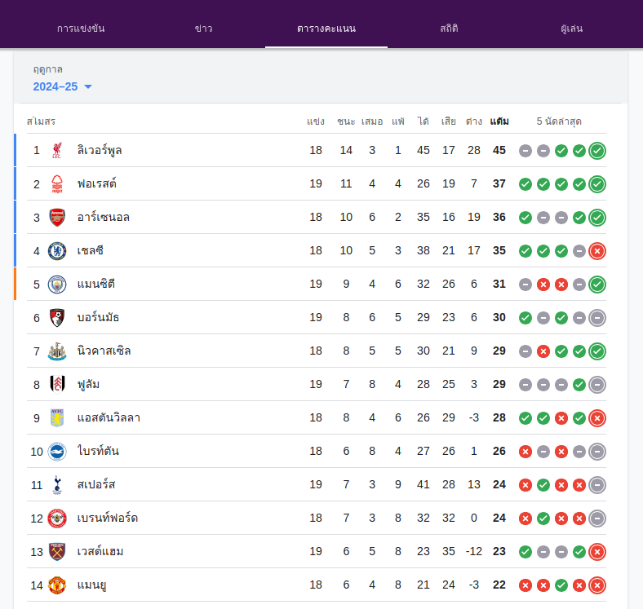
Task: Click the แต้ม points column header
Action: point(499,121)
